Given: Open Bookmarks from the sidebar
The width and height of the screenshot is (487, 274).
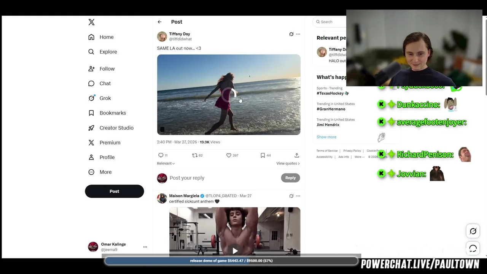Looking at the screenshot, I should pos(107,113).
